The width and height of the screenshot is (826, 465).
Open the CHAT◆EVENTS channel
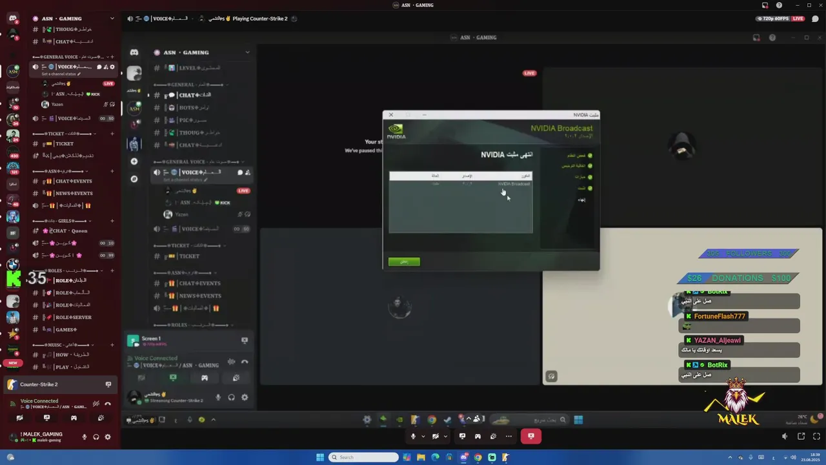[73, 181]
